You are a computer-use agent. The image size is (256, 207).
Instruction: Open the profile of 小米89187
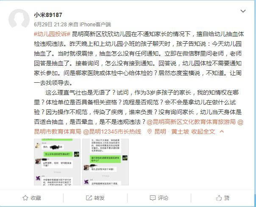pos(48,15)
